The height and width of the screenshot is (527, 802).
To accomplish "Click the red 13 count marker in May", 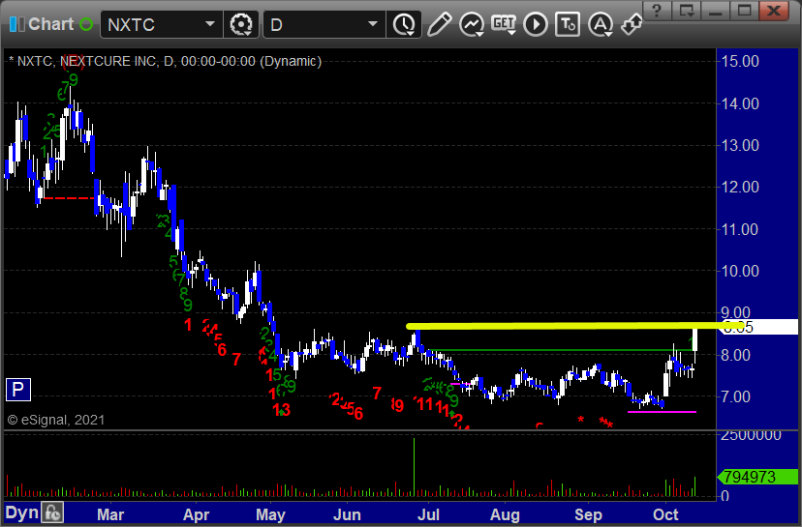I will [x=282, y=410].
